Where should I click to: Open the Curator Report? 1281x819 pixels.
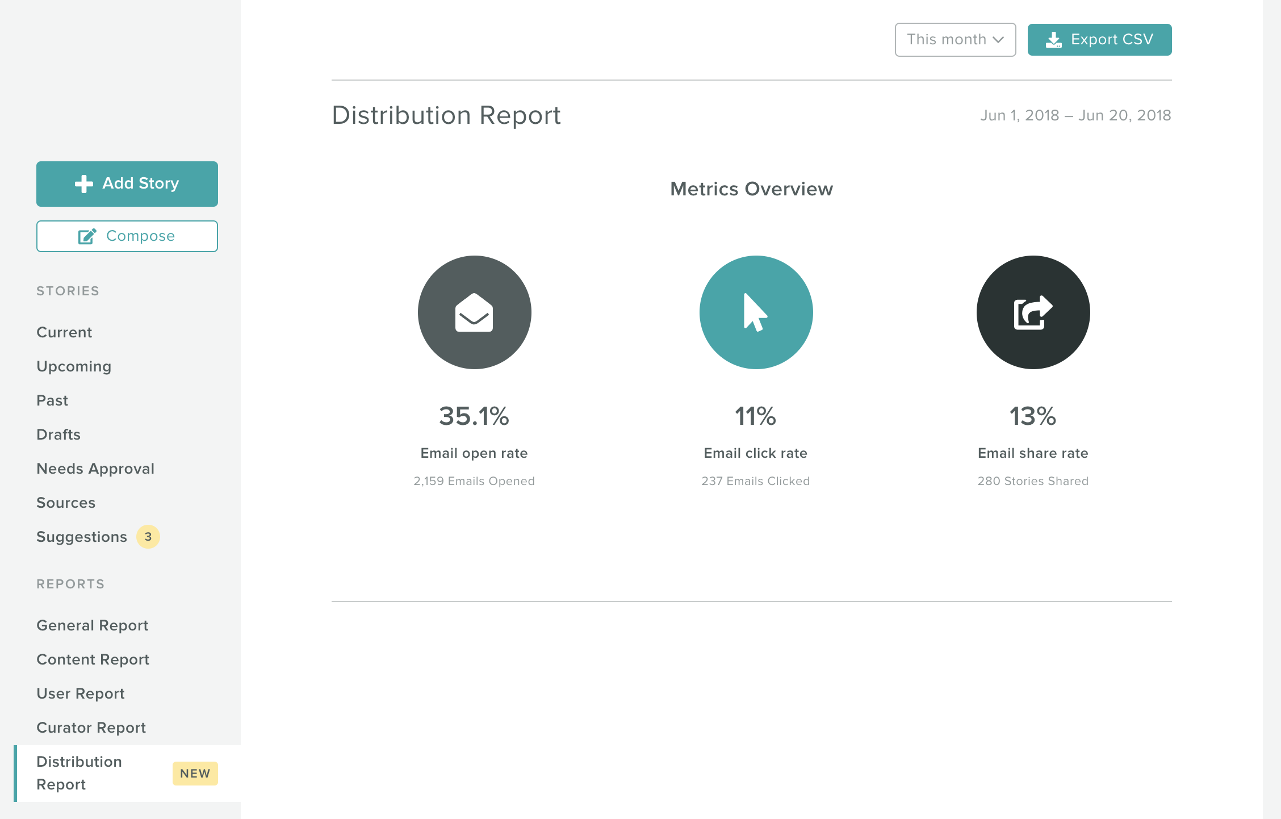(x=91, y=728)
